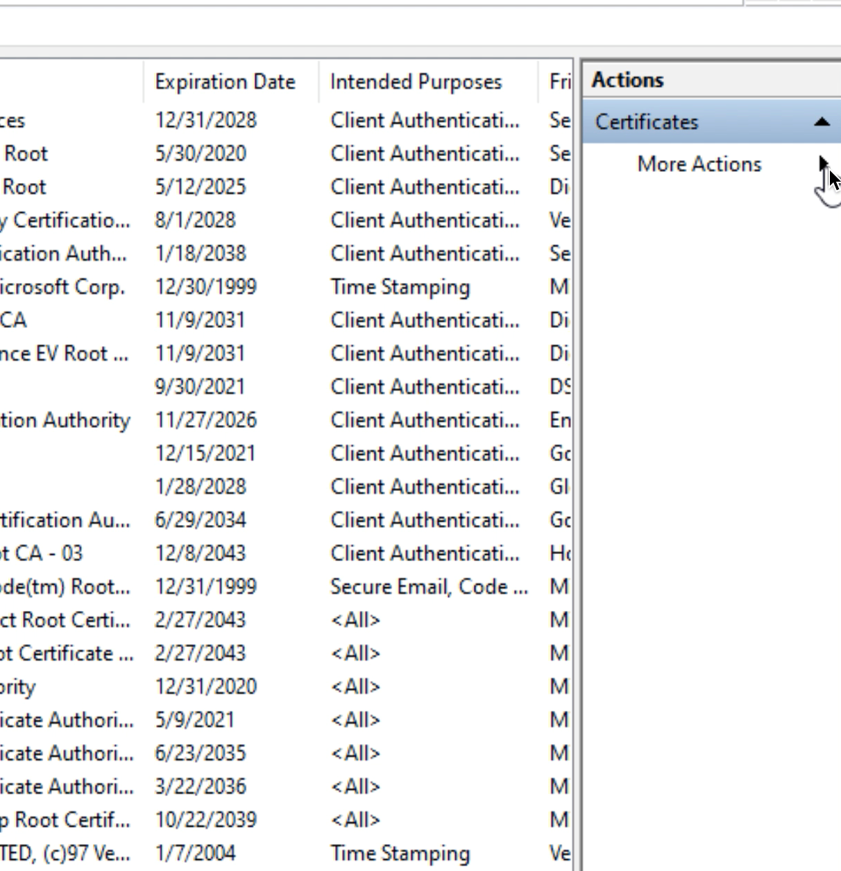Click the Actions pane header
This screenshot has width=841, height=871.
pos(627,79)
